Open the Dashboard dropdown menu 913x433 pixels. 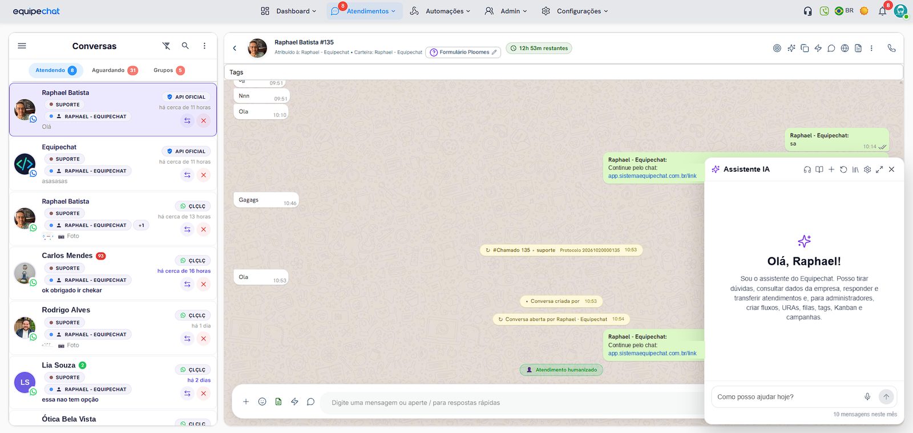[x=288, y=11]
